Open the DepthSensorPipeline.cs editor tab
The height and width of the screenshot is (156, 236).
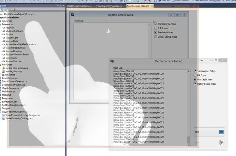tap(79, 6)
